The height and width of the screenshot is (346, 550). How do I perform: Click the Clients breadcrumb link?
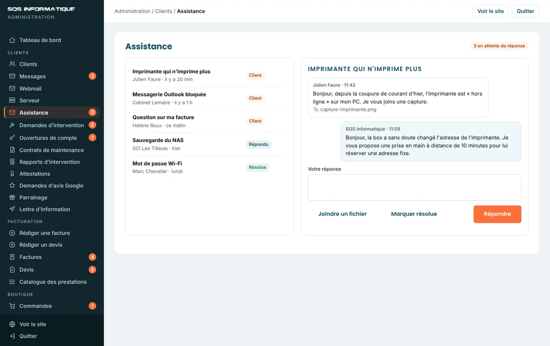164,11
